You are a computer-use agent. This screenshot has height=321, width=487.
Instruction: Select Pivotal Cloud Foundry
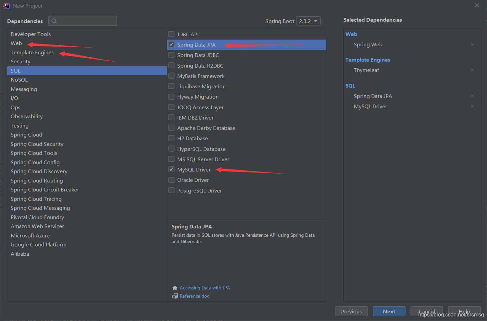pyautogui.click(x=87, y=217)
